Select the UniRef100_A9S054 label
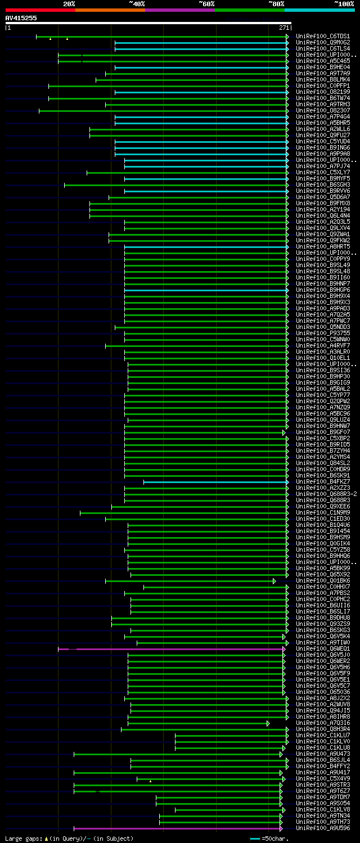 pos(322,804)
